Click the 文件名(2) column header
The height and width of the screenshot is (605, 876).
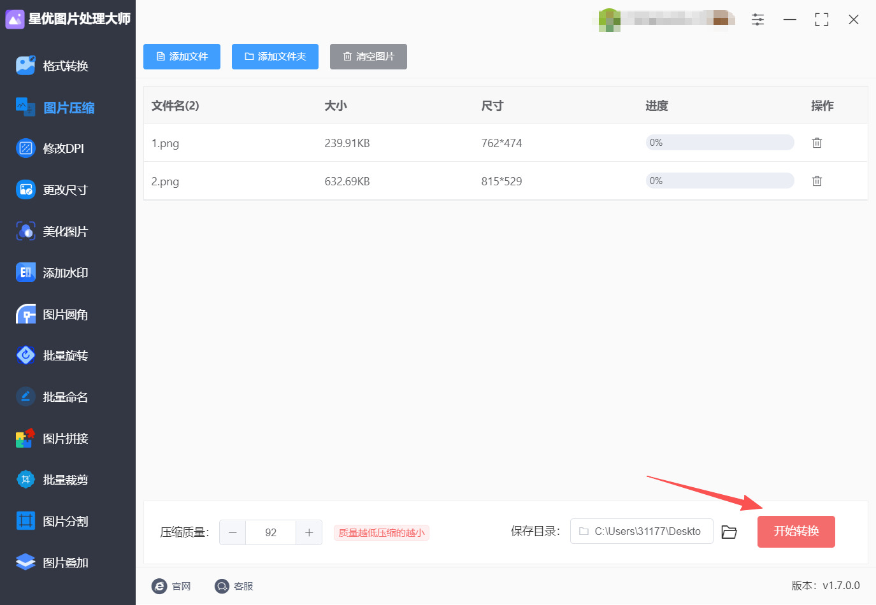(x=175, y=106)
